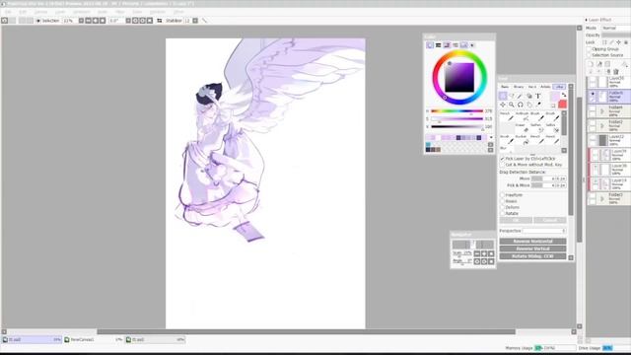Toggle the Selection checkbox in toolbar

coord(38,21)
